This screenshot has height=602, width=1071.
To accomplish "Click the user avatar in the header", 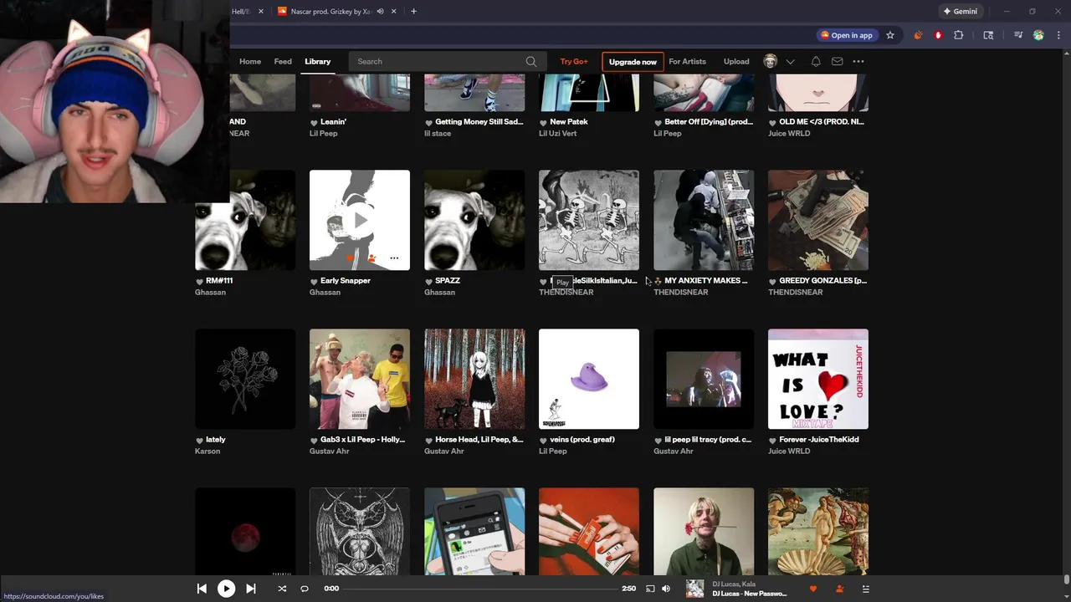I will pos(771,61).
